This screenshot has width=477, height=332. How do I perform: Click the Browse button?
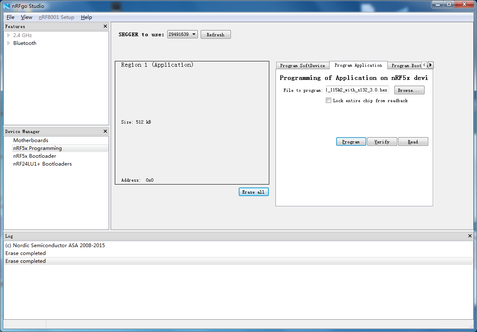point(409,90)
